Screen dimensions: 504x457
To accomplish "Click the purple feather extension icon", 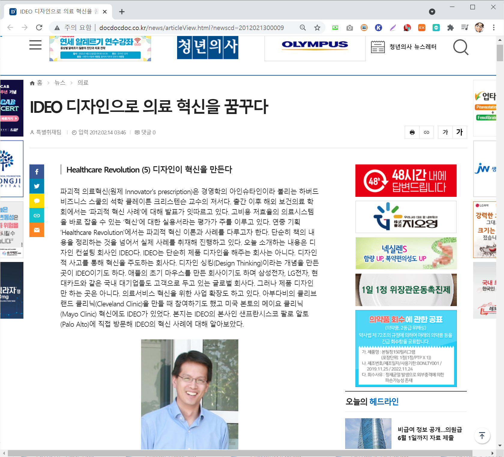I will point(393,28).
